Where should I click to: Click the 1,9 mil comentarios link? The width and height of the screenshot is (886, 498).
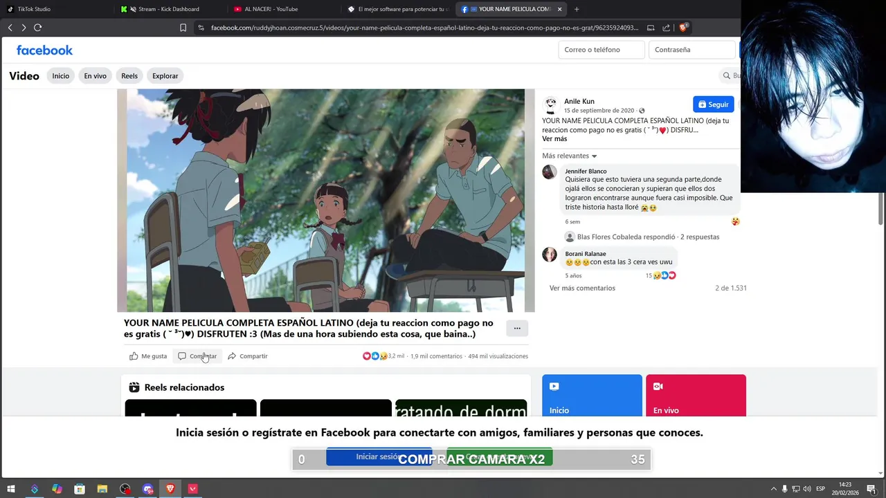[436, 356]
